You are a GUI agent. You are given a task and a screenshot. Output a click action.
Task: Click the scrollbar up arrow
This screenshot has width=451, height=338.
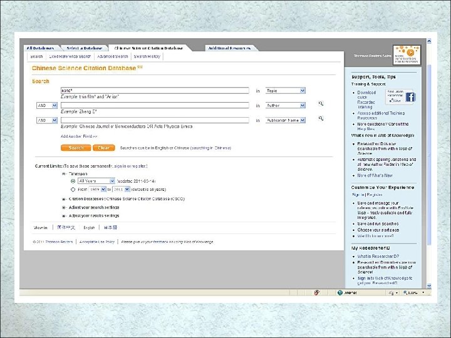coord(429,41)
